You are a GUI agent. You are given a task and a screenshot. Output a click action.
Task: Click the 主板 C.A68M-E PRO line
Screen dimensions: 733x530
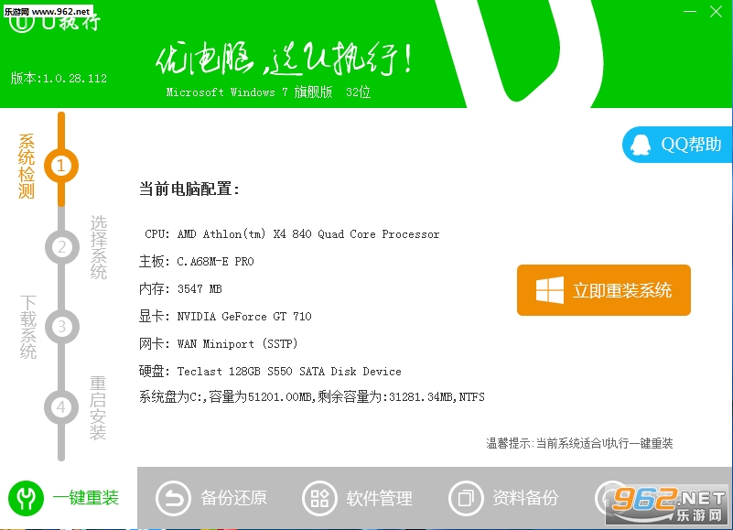click(197, 261)
